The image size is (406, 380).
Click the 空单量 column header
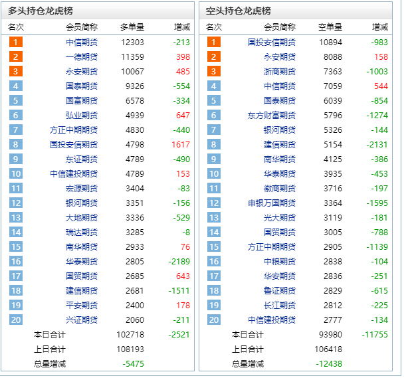point(330,27)
